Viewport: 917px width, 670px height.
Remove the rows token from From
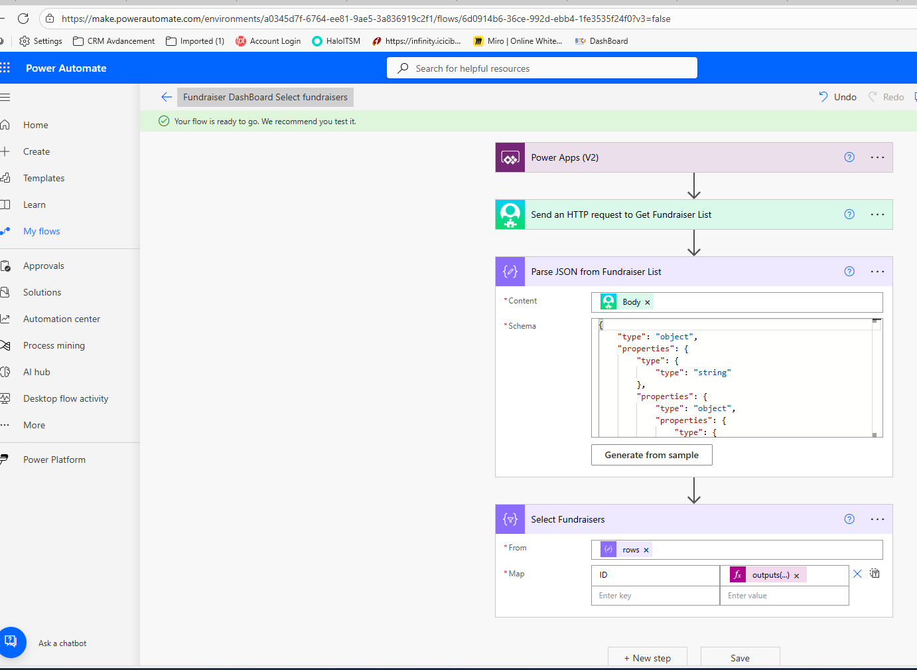point(646,550)
